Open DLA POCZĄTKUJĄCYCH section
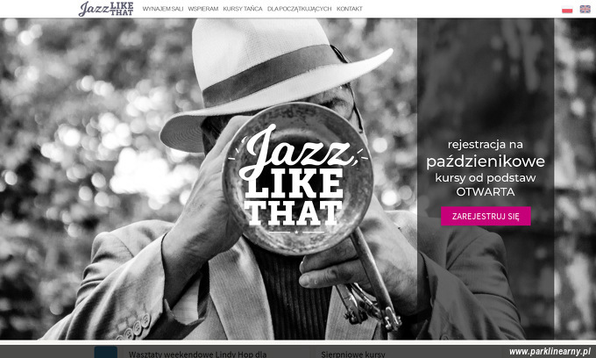The width and height of the screenshot is (596, 358). pyautogui.click(x=299, y=9)
